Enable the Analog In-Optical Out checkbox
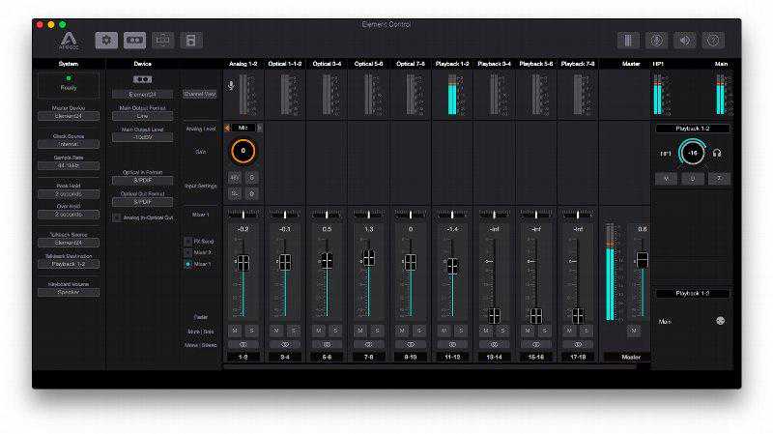This screenshot has width=773, height=434. pyautogui.click(x=116, y=217)
